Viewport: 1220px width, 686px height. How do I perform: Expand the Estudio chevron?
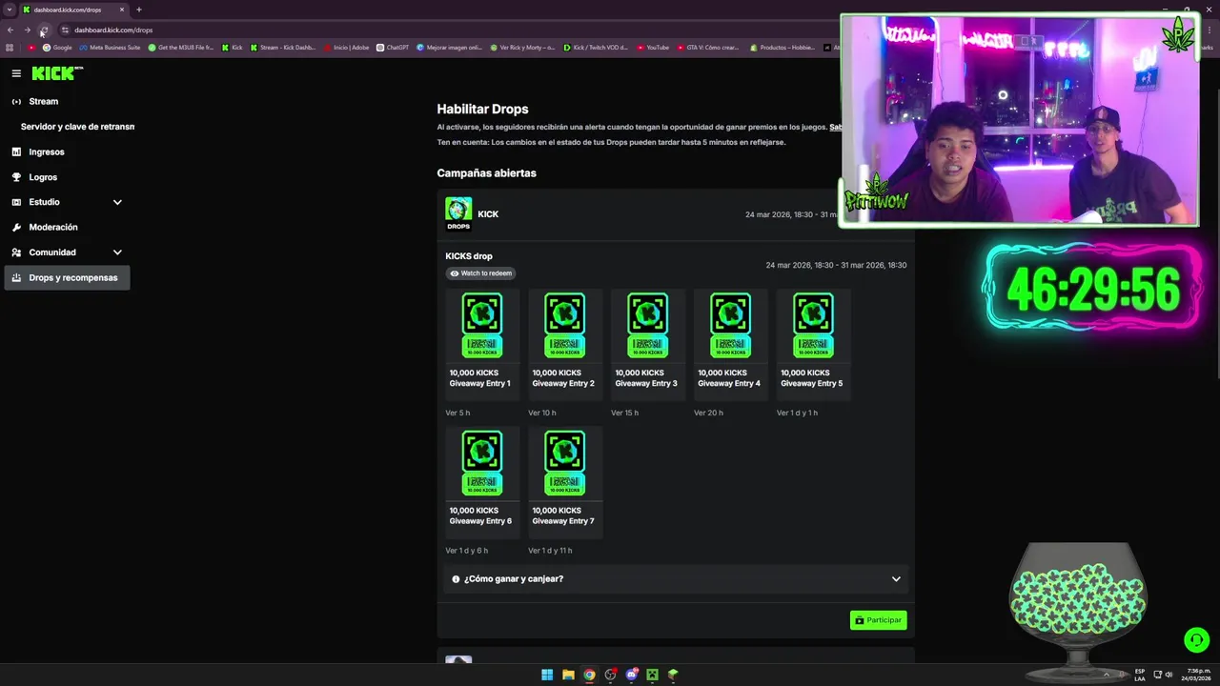pyautogui.click(x=117, y=202)
